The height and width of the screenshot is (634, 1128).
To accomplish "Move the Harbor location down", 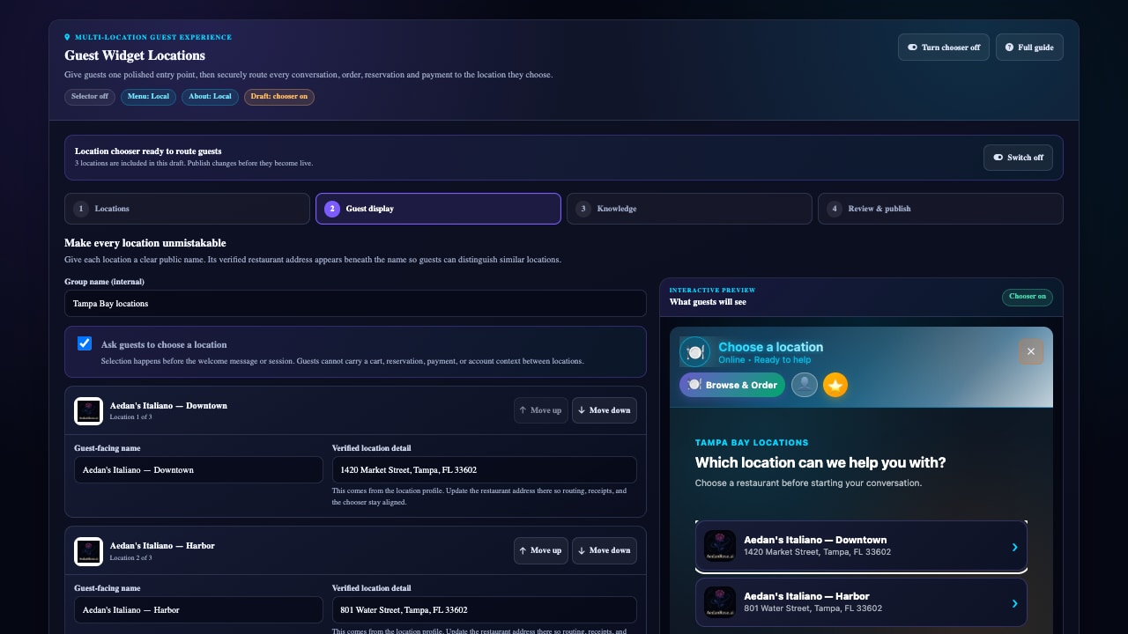I will point(605,550).
